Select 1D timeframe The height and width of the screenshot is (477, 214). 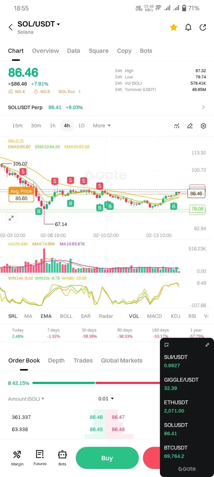coord(81,126)
